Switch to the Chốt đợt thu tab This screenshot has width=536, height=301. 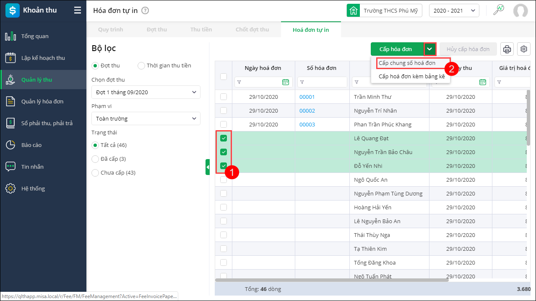tap(252, 30)
